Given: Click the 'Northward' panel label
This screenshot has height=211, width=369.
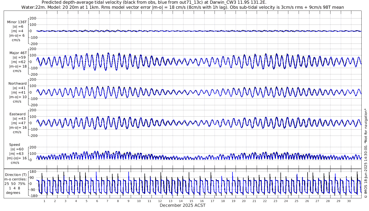Looking at the screenshot, I should coord(17,84).
